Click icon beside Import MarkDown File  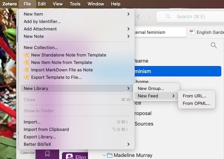pyautogui.click(x=26, y=70)
